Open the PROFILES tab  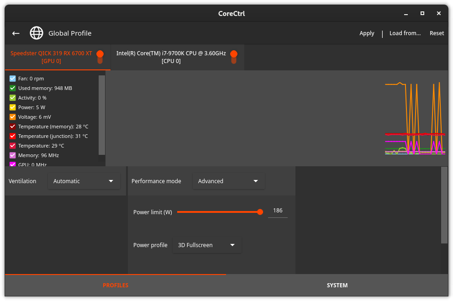[x=116, y=285]
